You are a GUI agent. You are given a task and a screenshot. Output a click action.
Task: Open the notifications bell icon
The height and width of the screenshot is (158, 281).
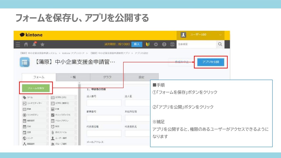pos(34,44)
